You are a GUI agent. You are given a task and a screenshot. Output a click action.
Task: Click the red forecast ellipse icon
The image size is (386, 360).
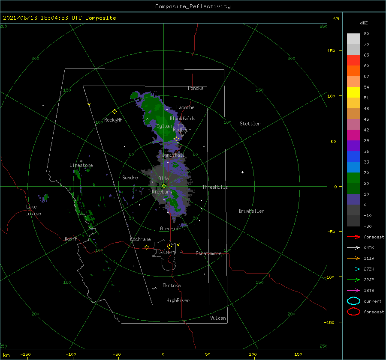(353, 312)
